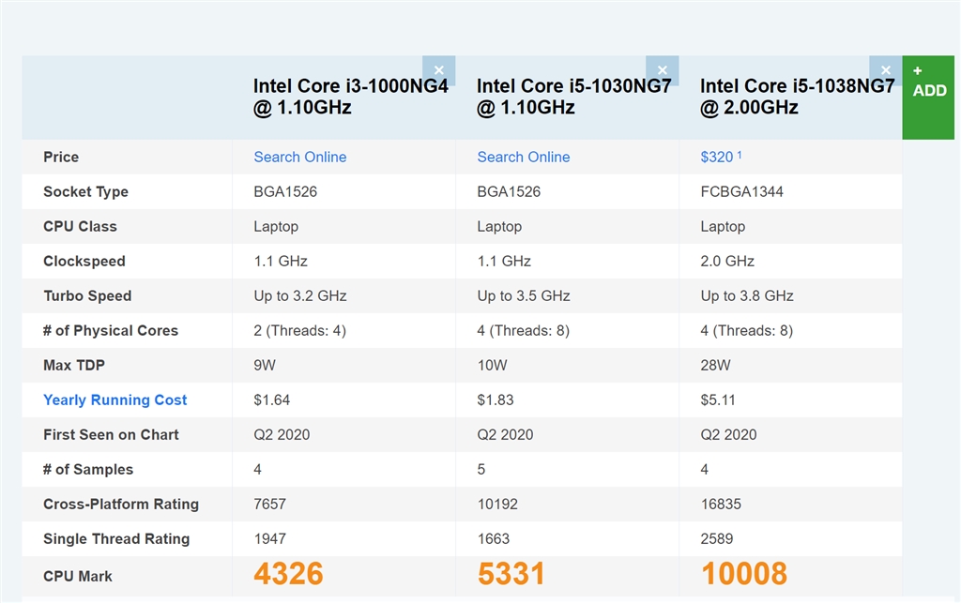Click the Intel Core i5-1038NG7 heading
The image size is (961, 603).
point(797,97)
